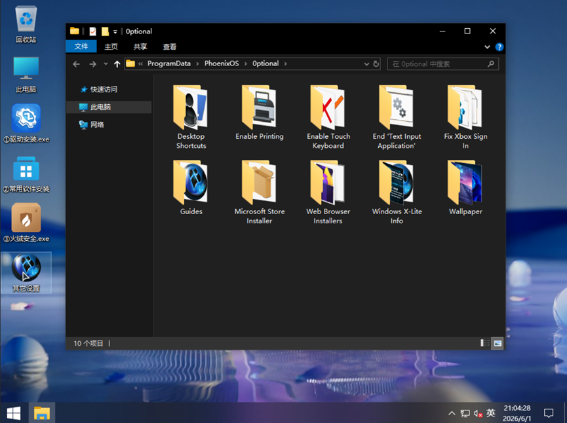
Task: Click the network tray icon
Action: [x=465, y=413]
